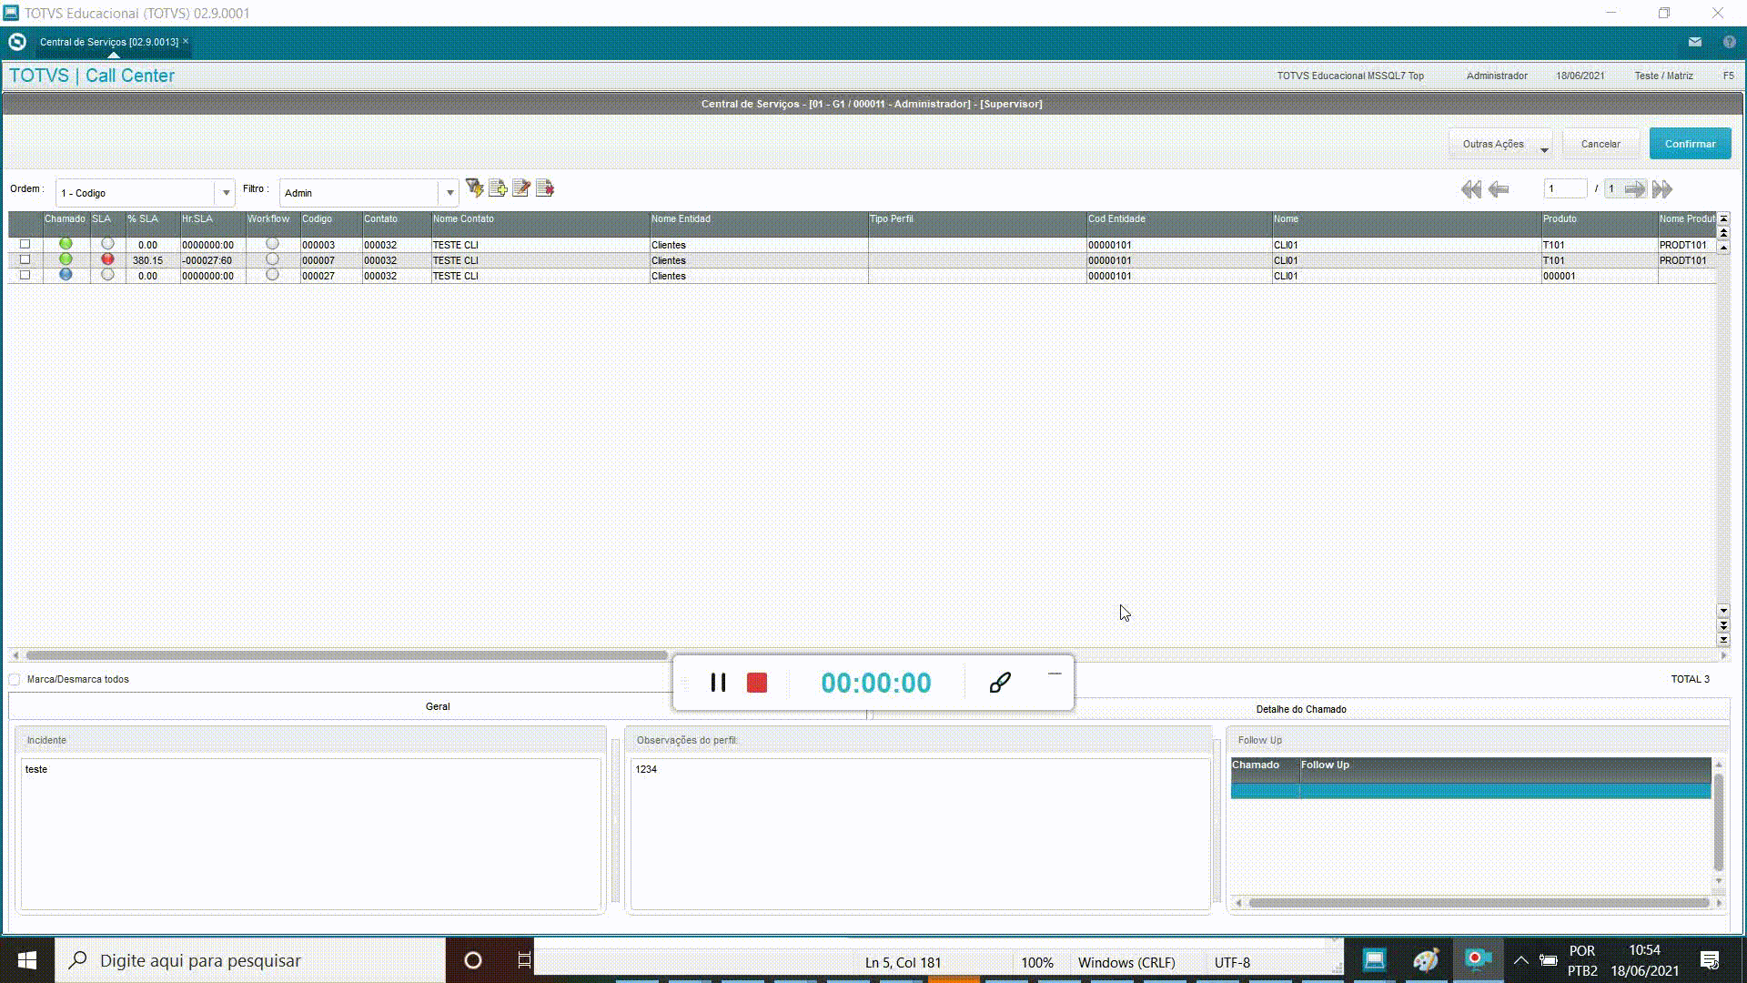The image size is (1747, 983).
Task: Jump to bottom of grid with bottom arrow
Action: click(1723, 639)
